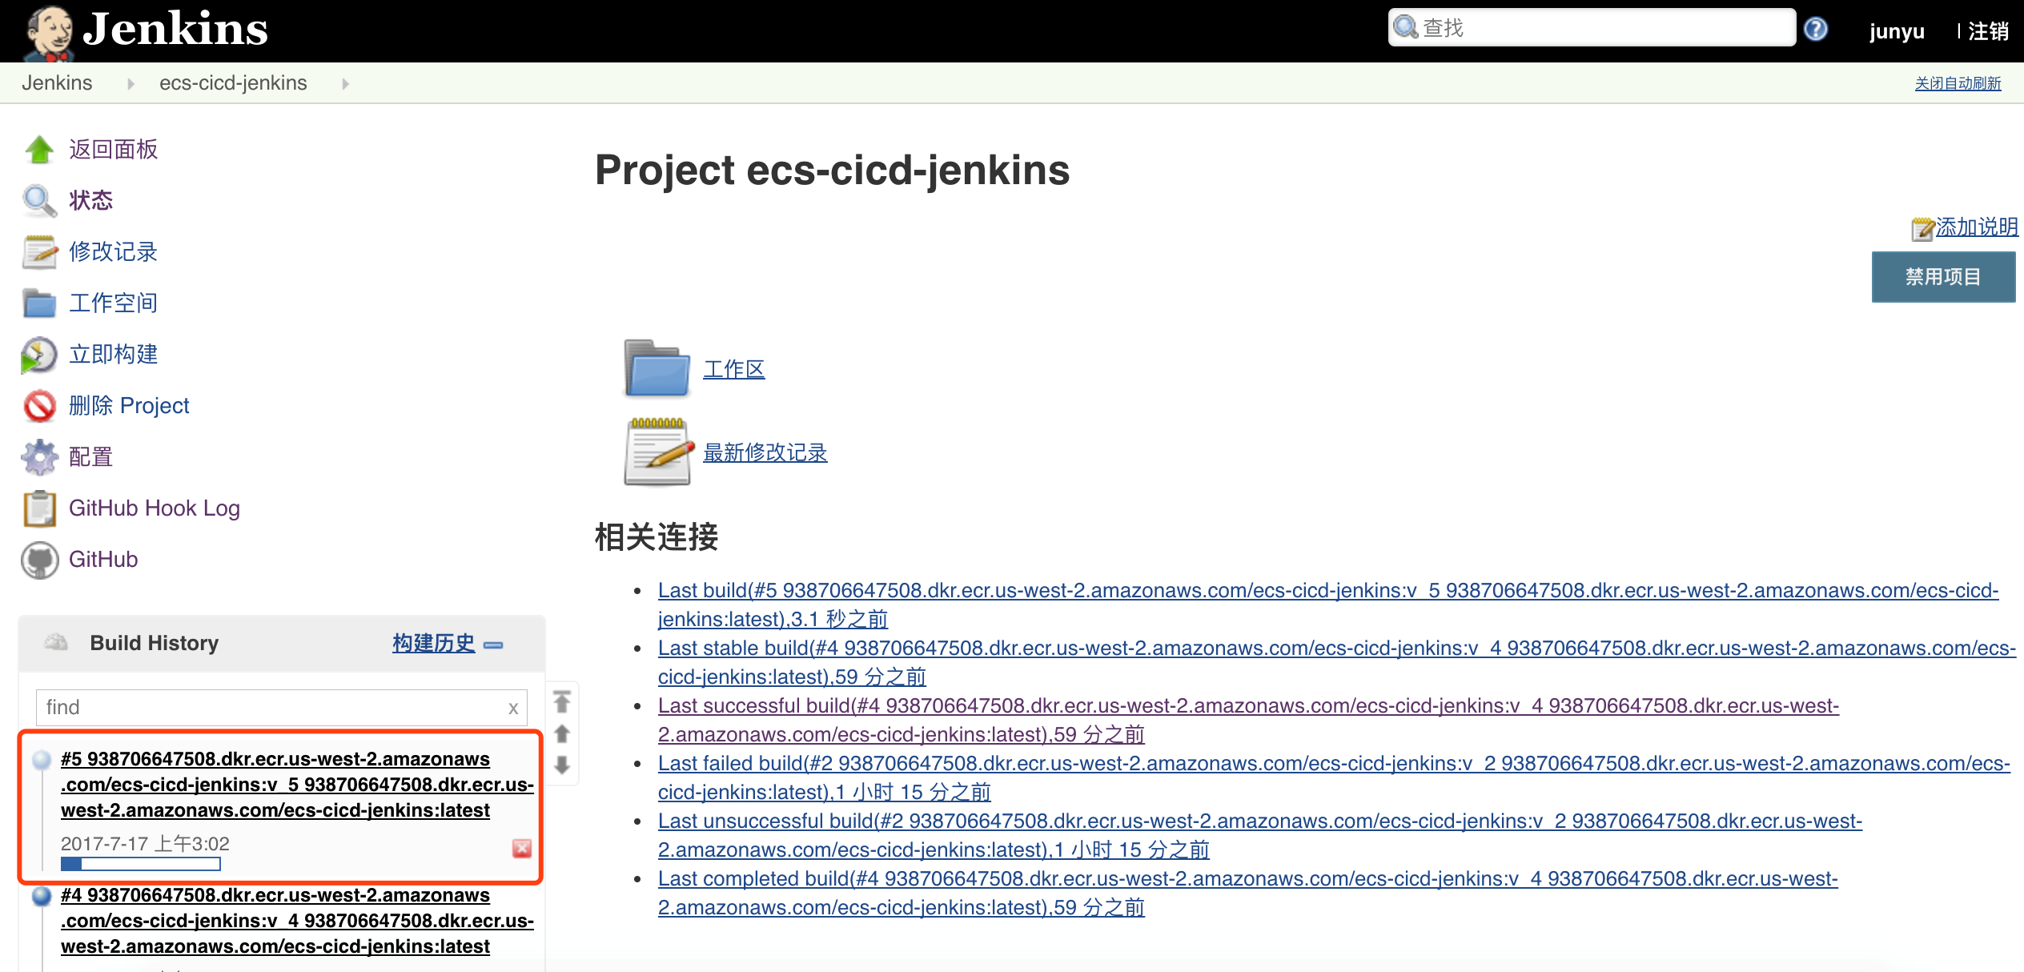2024x972 pixels.
Task: Click the Build Now clock icon
Action: (x=38, y=355)
